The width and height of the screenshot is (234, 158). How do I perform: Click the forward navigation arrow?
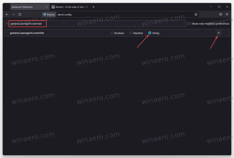point(14,14)
